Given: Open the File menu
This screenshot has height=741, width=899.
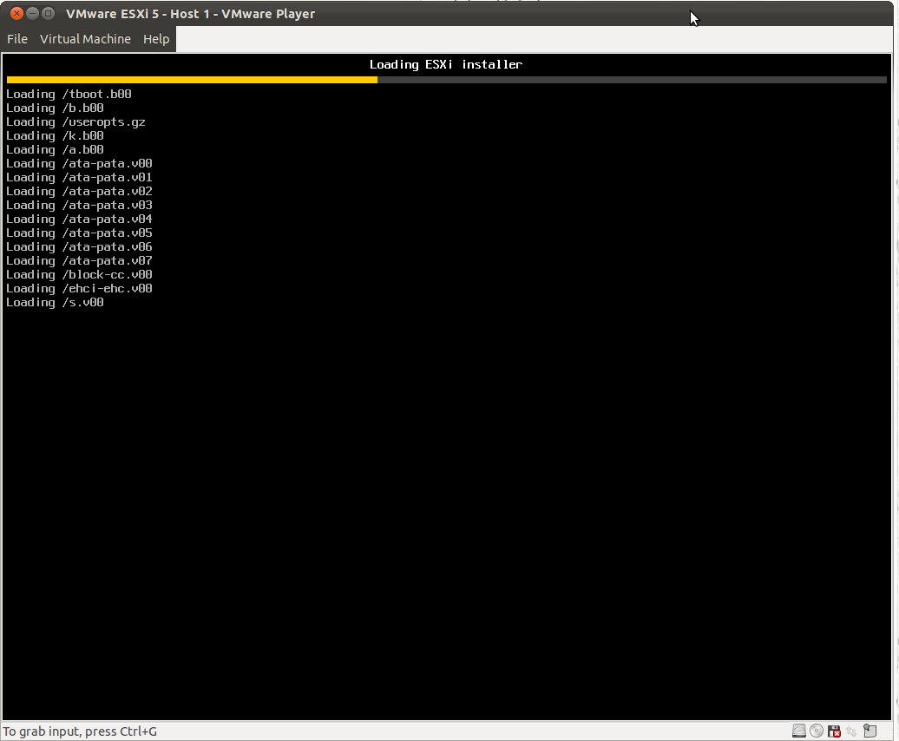Looking at the screenshot, I should click(x=17, y=39).
